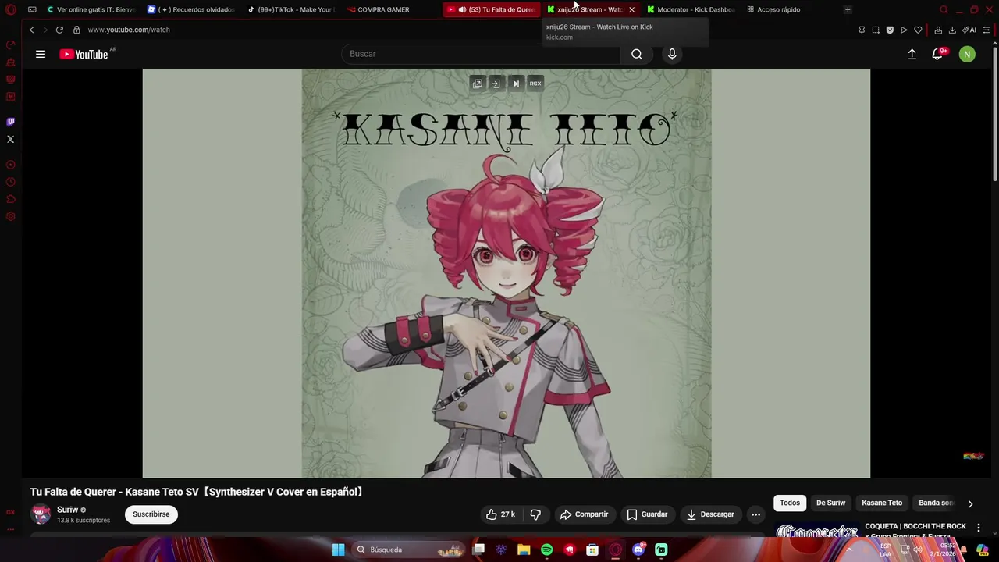Open Opera AI assistant button
This screenshot has width=999, height=562.
[969, 30]
